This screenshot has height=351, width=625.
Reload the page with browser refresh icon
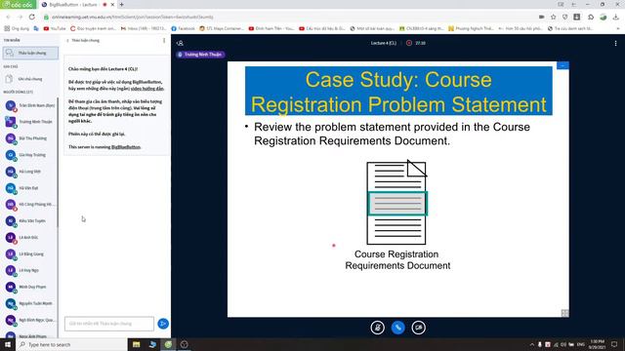[32, 18]
